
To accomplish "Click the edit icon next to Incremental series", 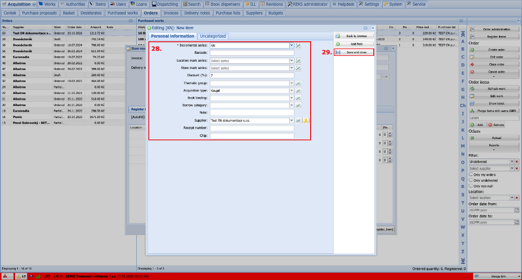I will 298,45.
